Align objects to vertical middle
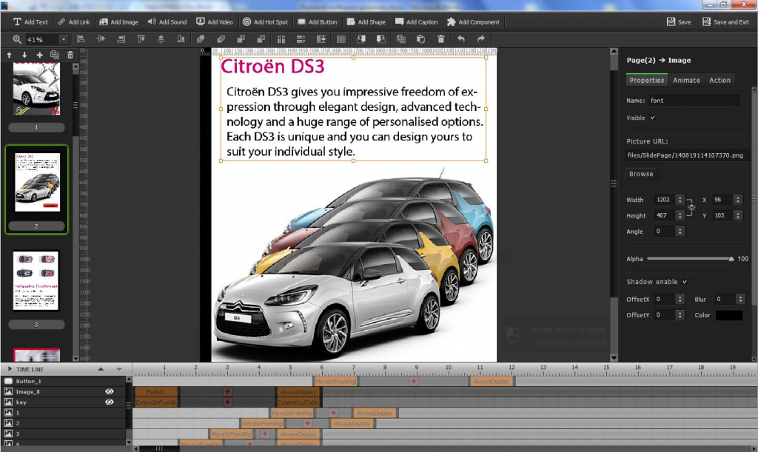 coord(161,39)
